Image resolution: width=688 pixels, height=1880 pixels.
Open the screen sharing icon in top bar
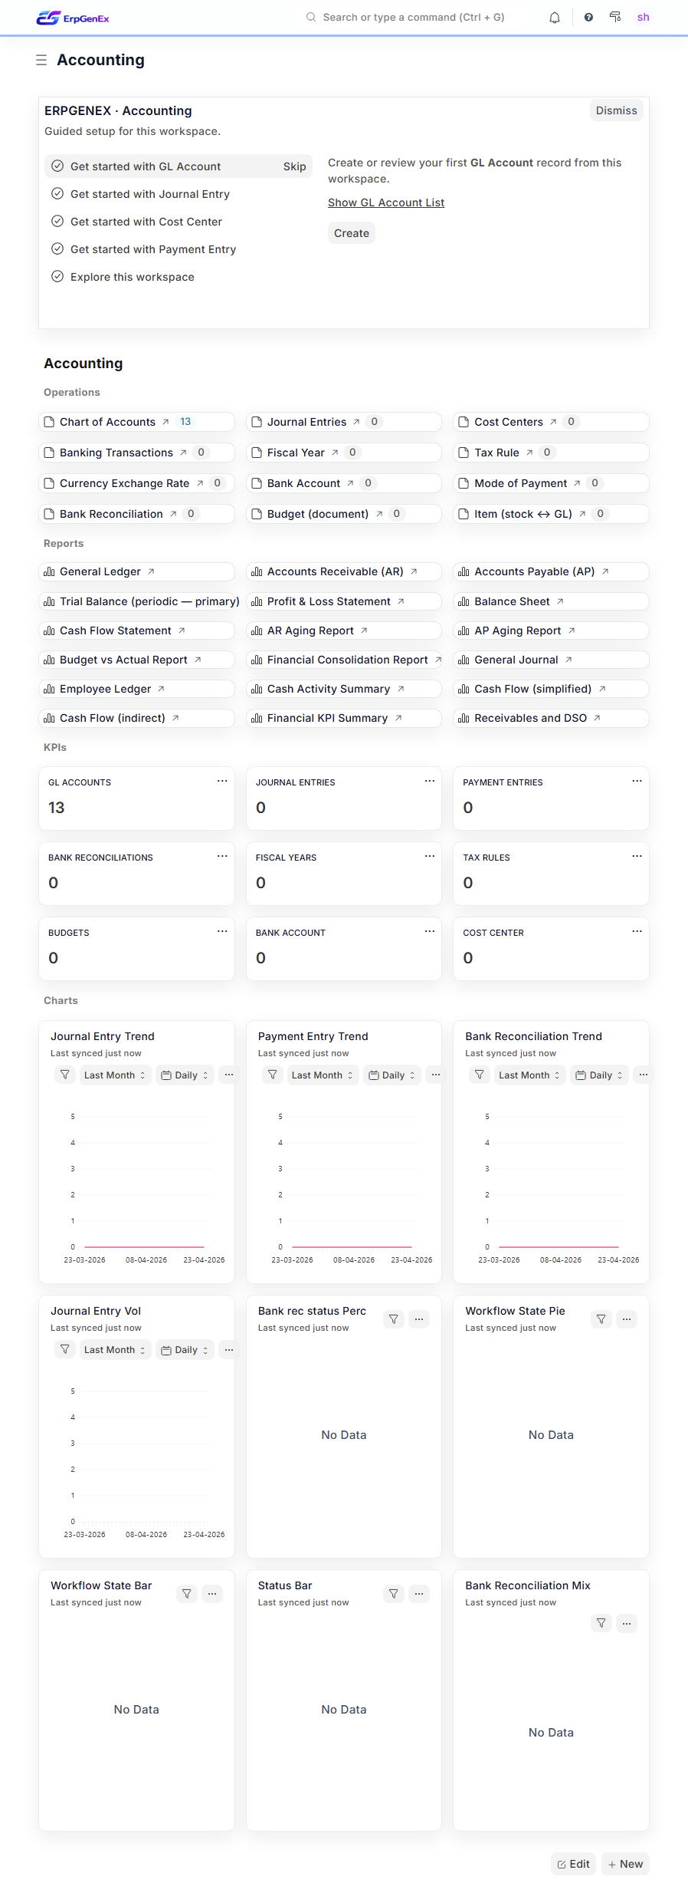(x=615, y=17)
